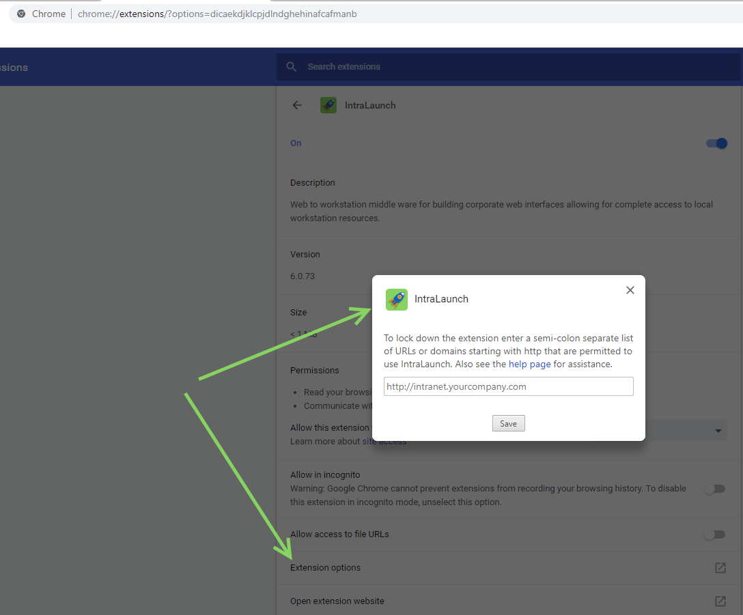The height and width of the screenshot is (615, 743).
Task: Click the Permissions heading
Action: 315,371
